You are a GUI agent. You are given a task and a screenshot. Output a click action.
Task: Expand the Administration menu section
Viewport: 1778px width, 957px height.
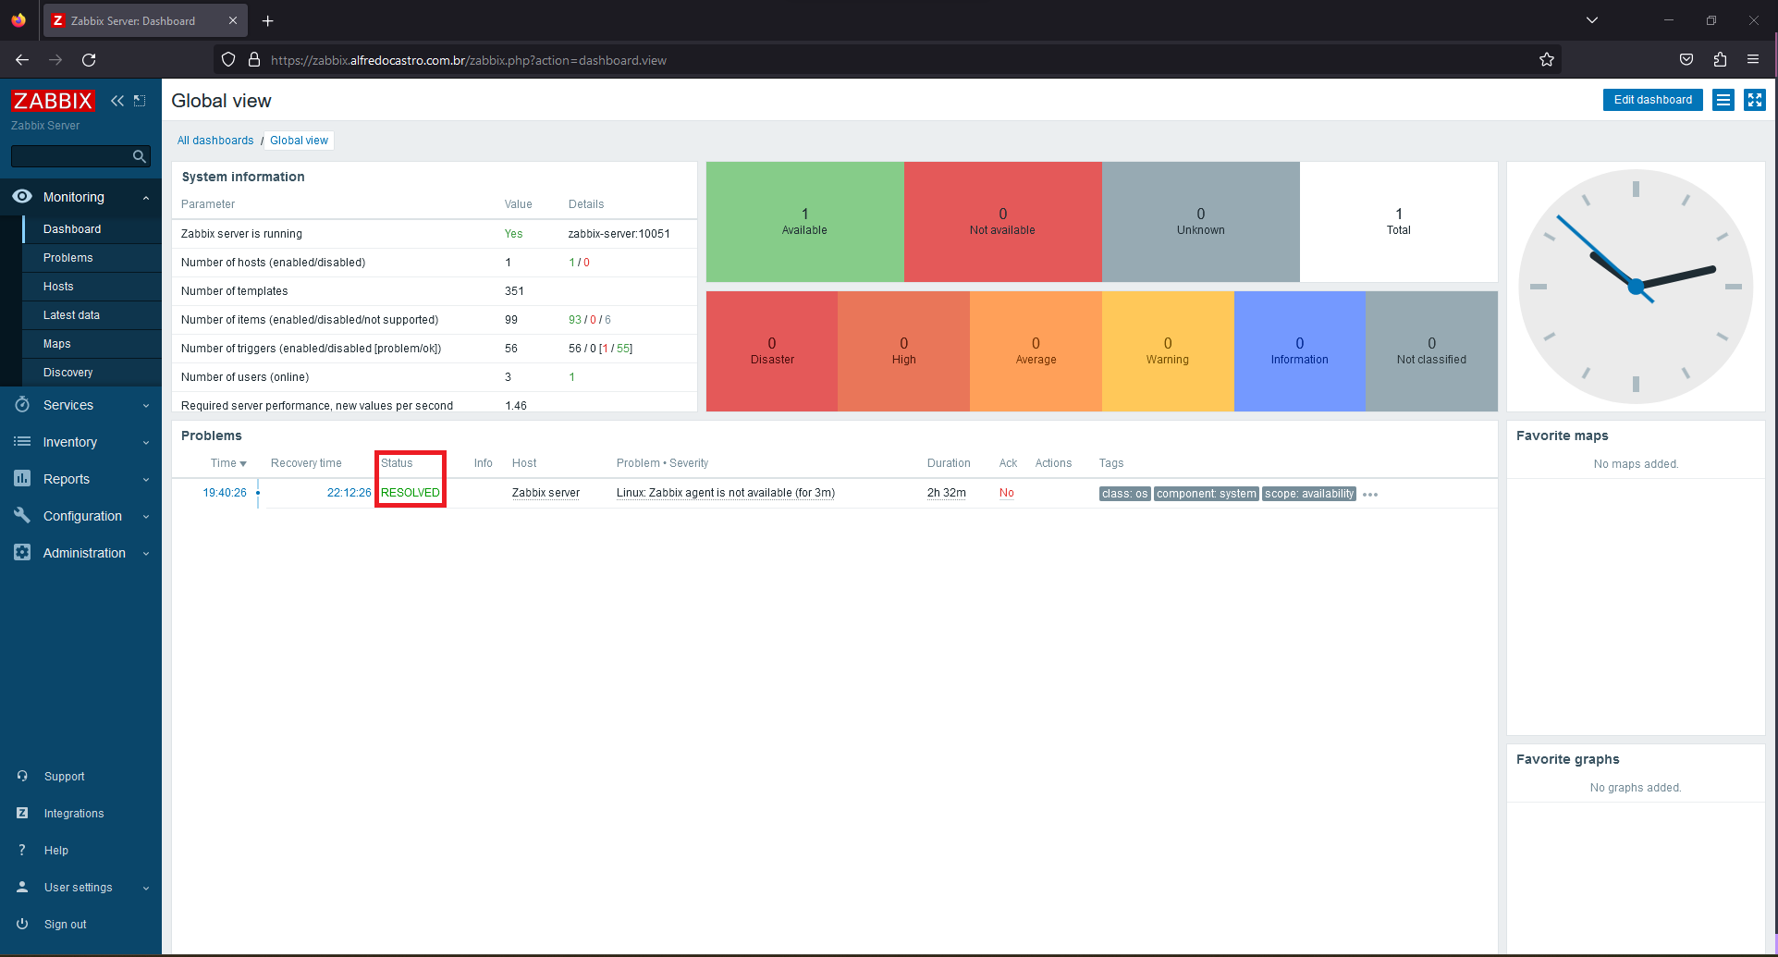pos(146,554)
